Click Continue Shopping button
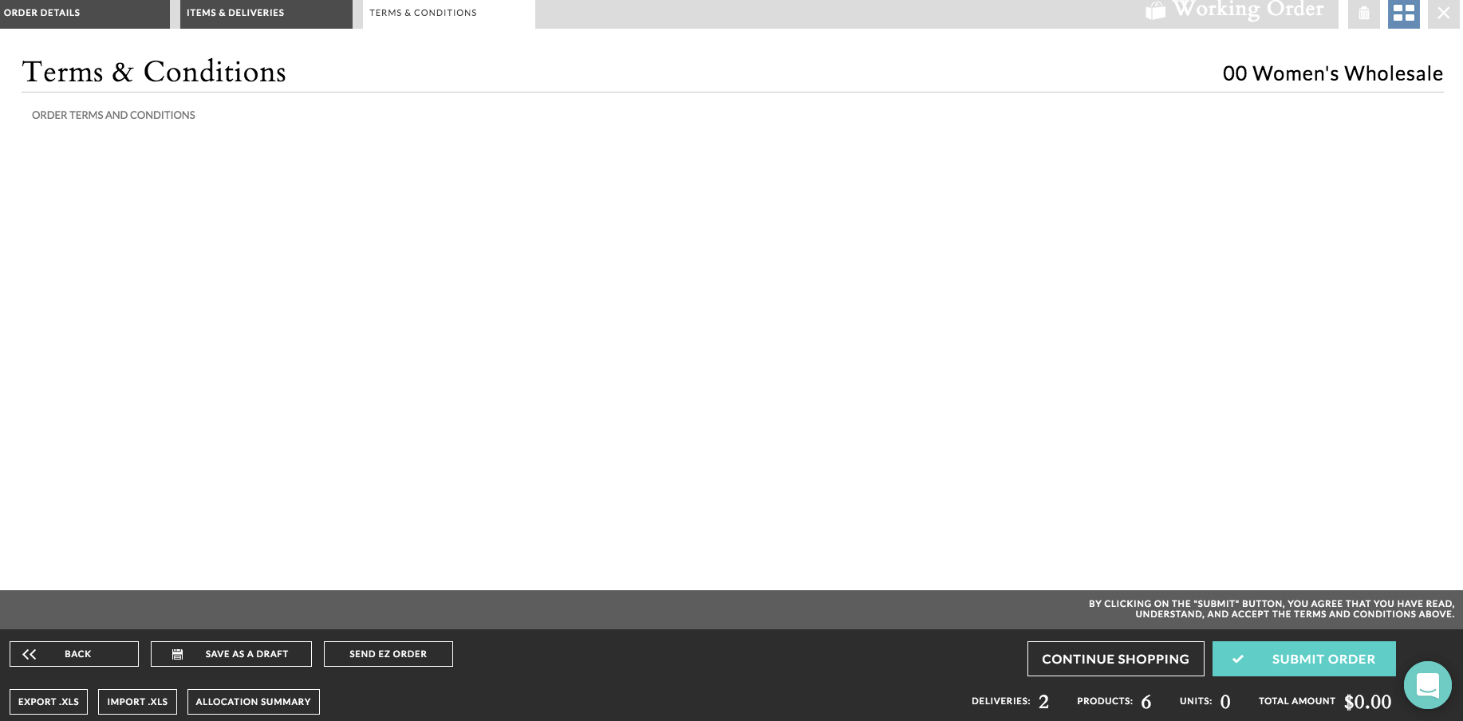 pyautogui.click(x=1116, y=659)
